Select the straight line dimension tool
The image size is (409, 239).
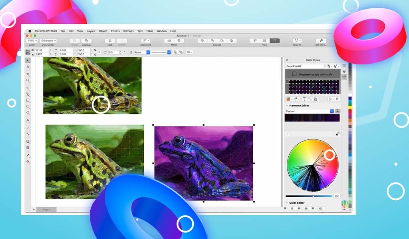[x=28, y=128]
